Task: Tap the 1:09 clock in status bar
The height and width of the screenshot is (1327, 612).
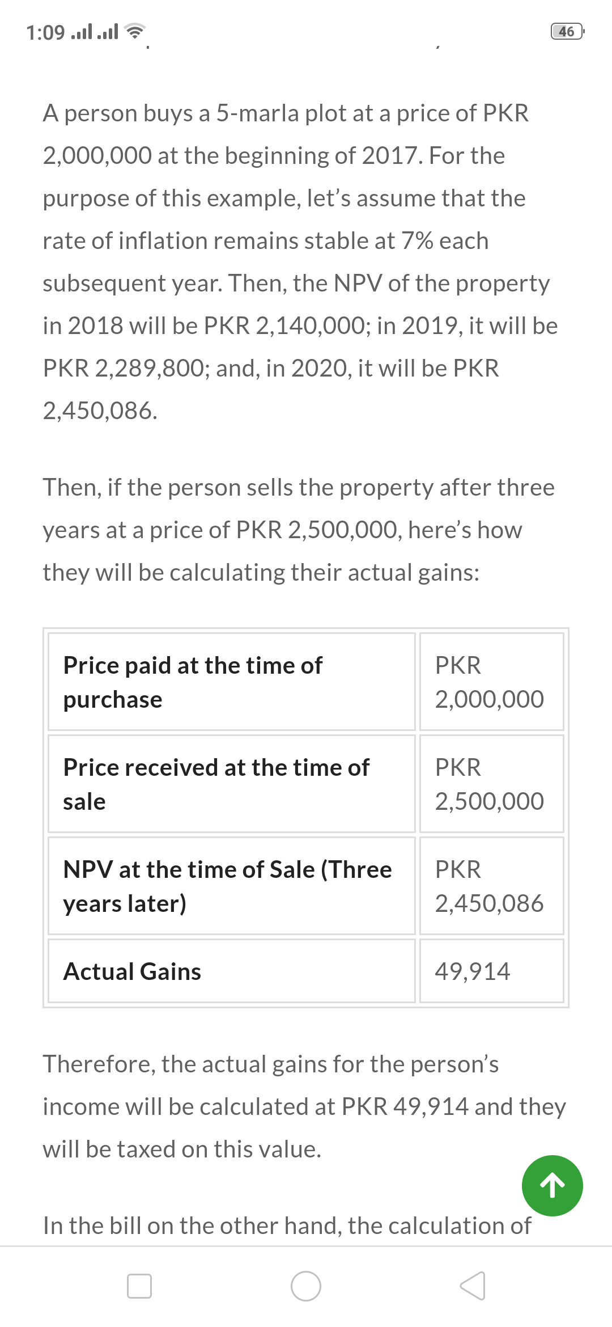Action: [45, 32]
